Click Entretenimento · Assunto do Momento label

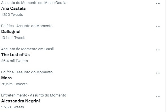tap(34, 95)
